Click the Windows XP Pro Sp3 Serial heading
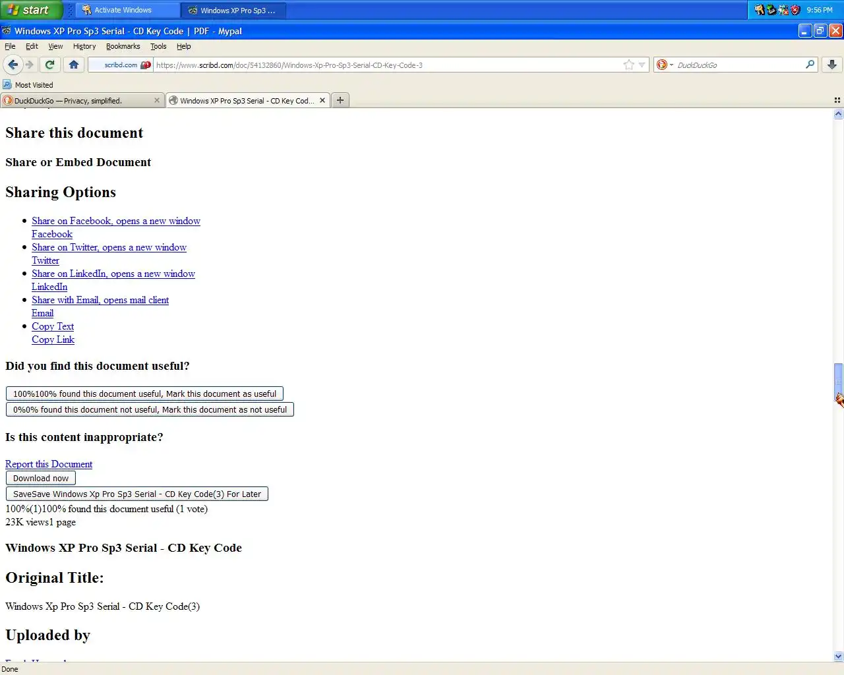Viewport: 844px width, 675px height. tap(123, 548)
